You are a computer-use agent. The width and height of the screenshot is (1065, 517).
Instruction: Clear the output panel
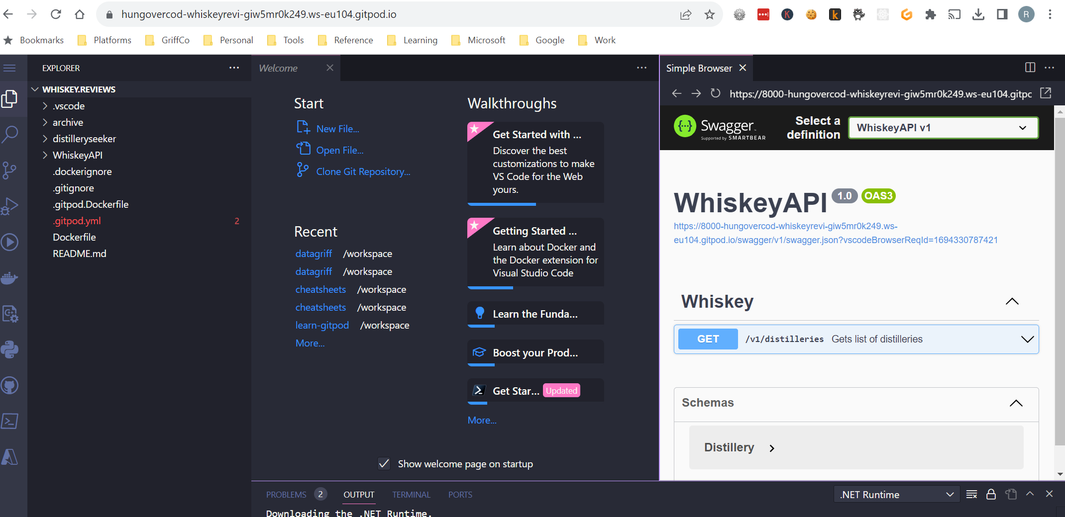pos(971,494)
